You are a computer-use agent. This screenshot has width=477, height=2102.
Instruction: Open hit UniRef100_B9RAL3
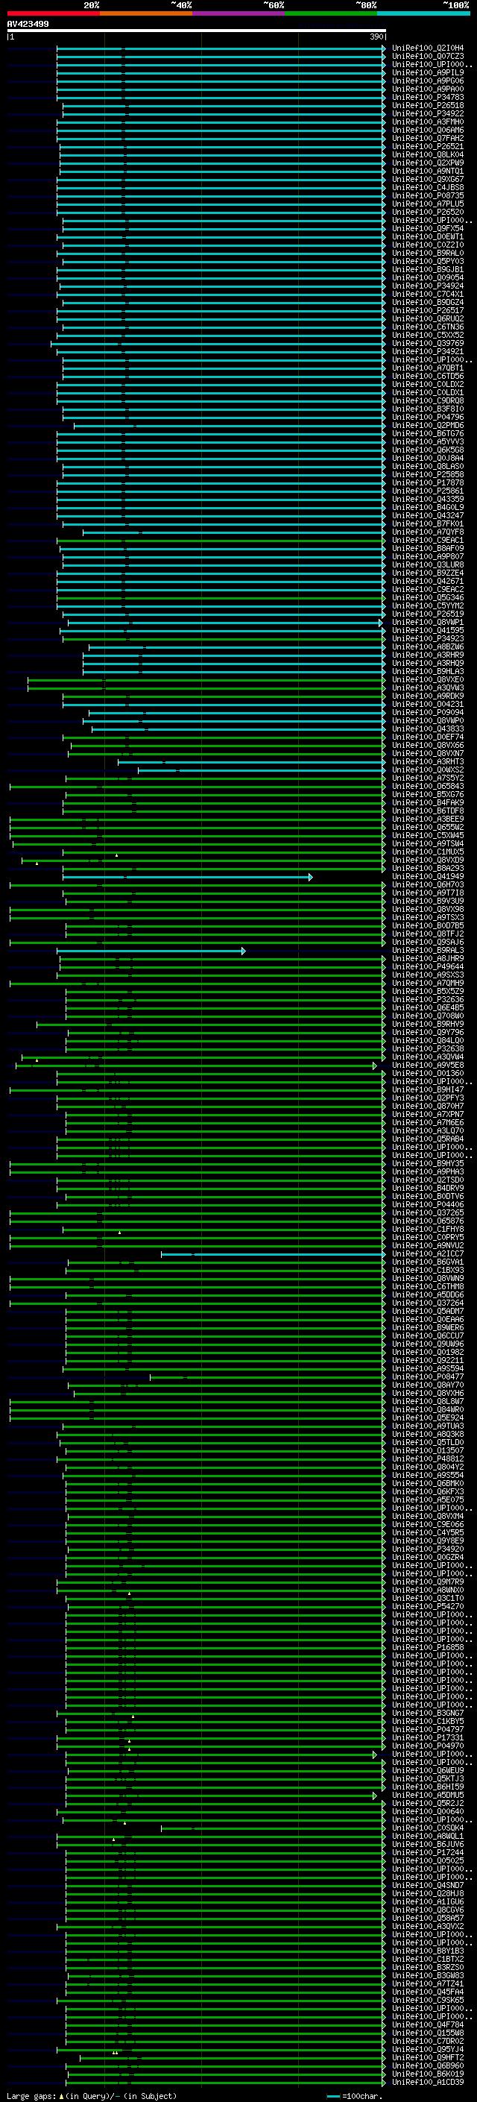coord(428,951)
